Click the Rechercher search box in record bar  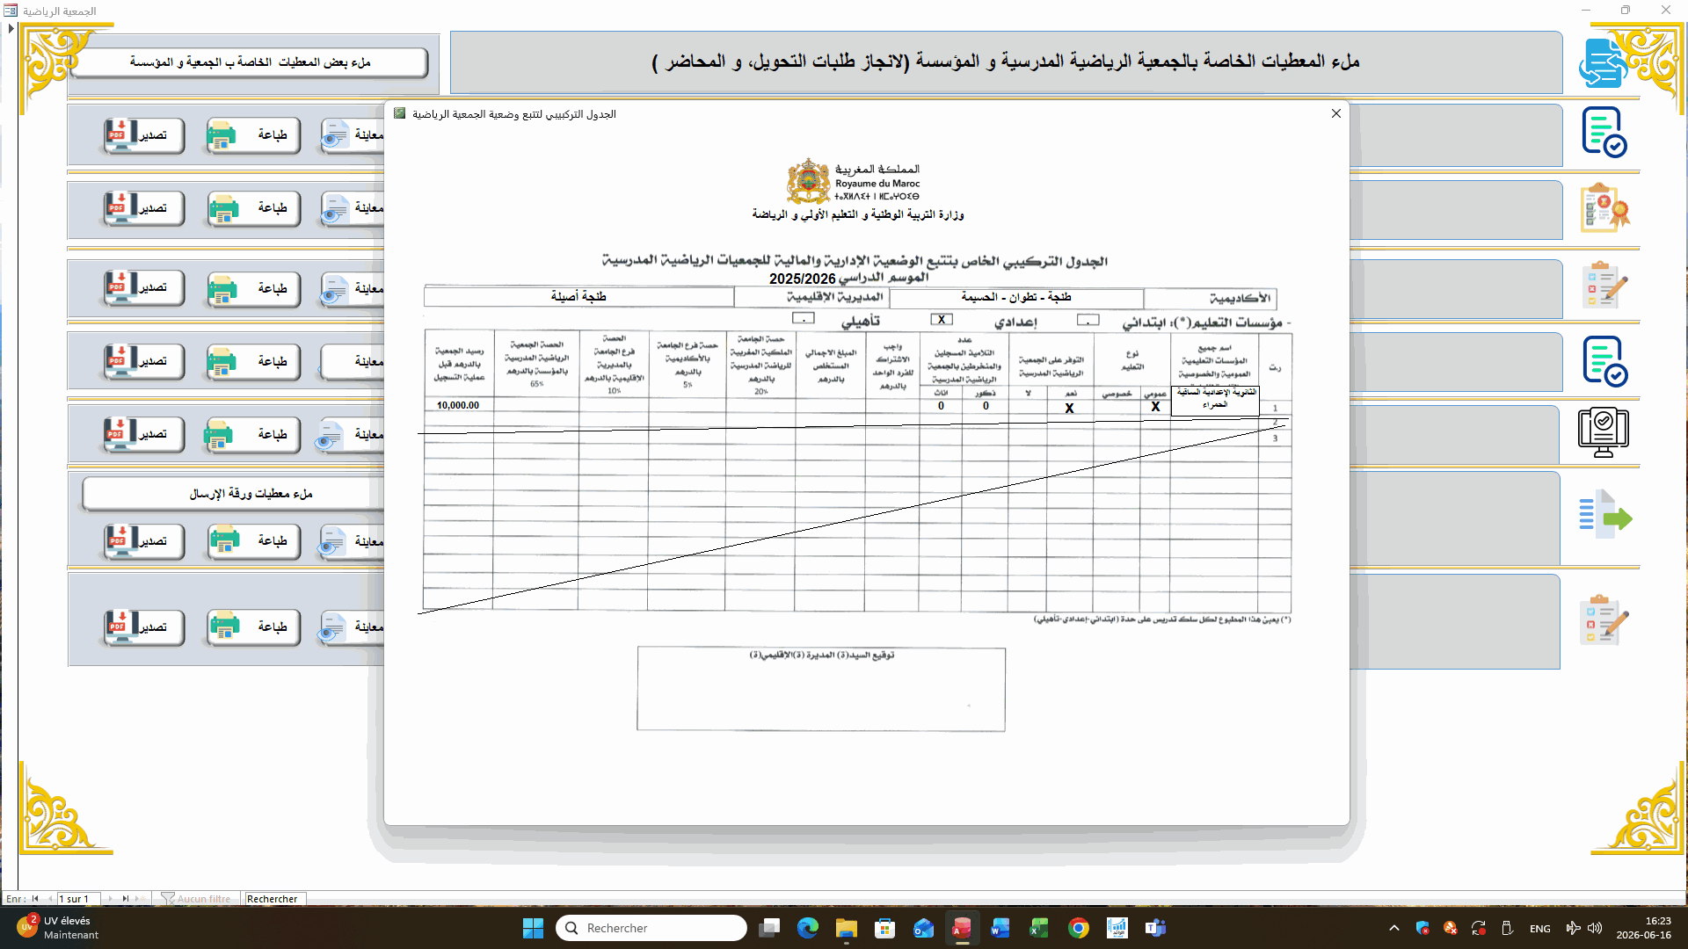tap(274, 899)
